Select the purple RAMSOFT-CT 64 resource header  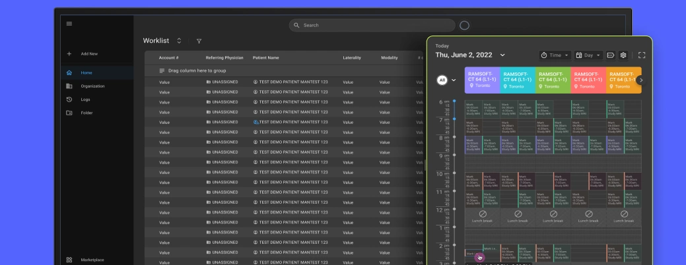(x=482, y=79)
